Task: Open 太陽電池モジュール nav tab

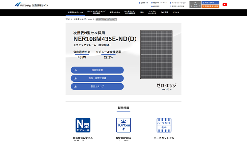Action: 75,12
